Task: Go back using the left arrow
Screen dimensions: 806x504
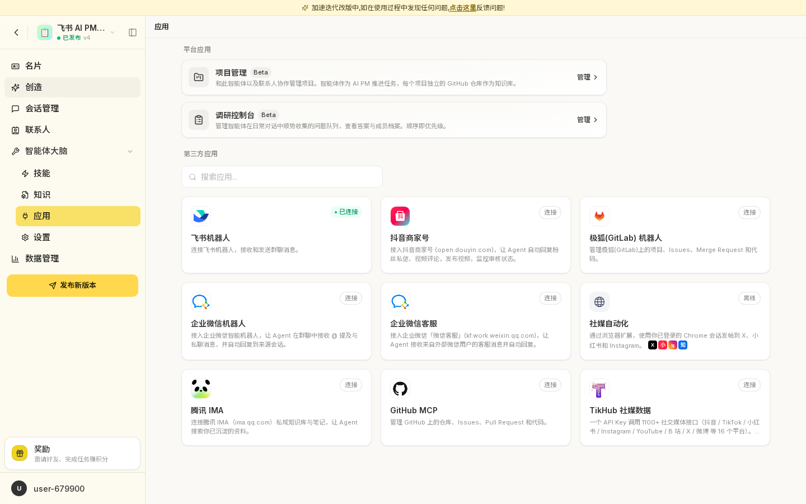Action: coord(16,32)
